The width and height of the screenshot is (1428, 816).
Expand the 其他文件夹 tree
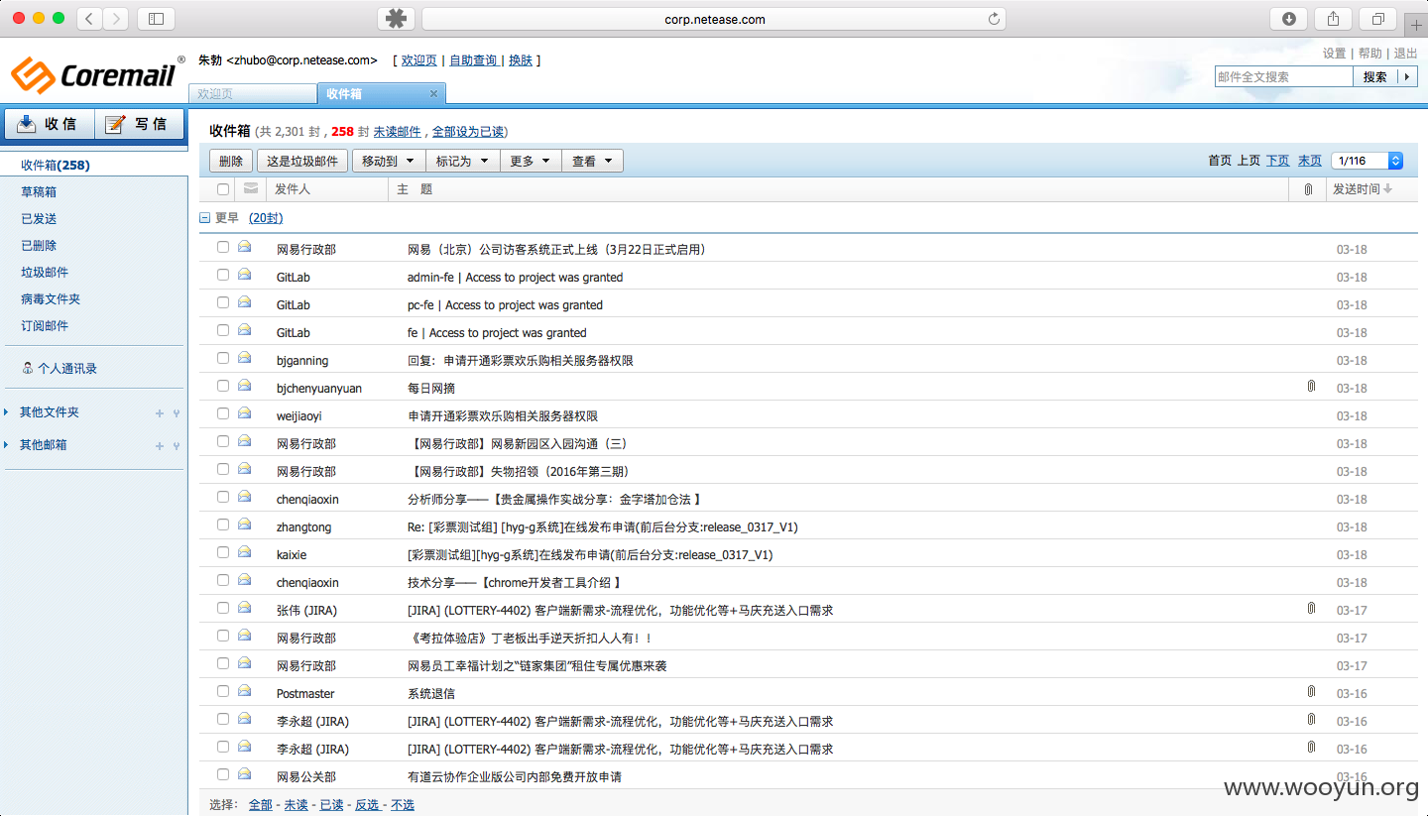(6, 412)
